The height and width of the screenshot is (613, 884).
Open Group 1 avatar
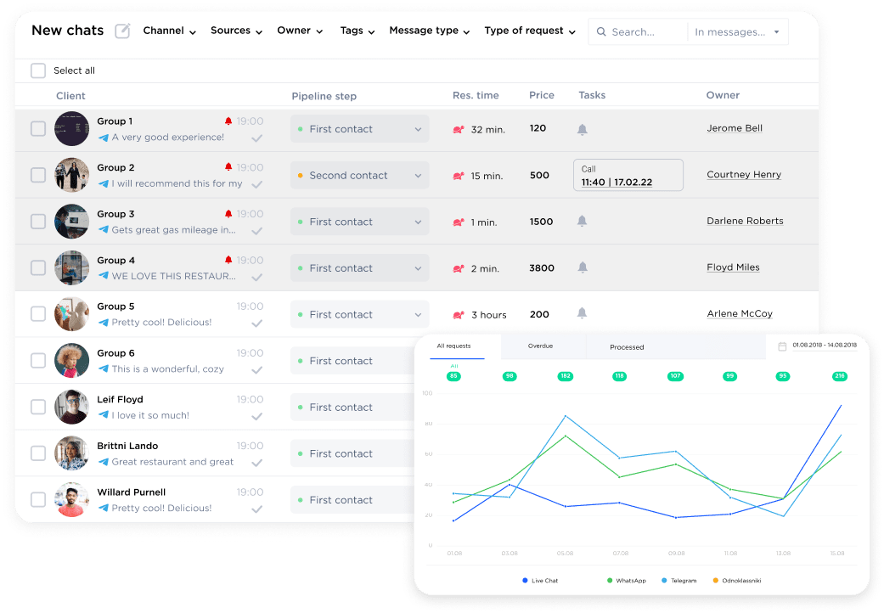coord(71,128)
